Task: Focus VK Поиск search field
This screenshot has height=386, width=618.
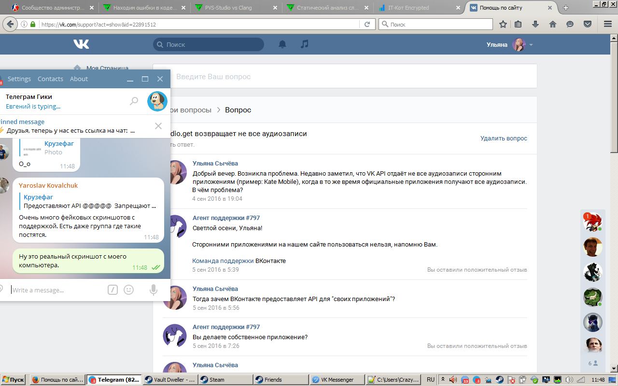Action: pos(209,44)
